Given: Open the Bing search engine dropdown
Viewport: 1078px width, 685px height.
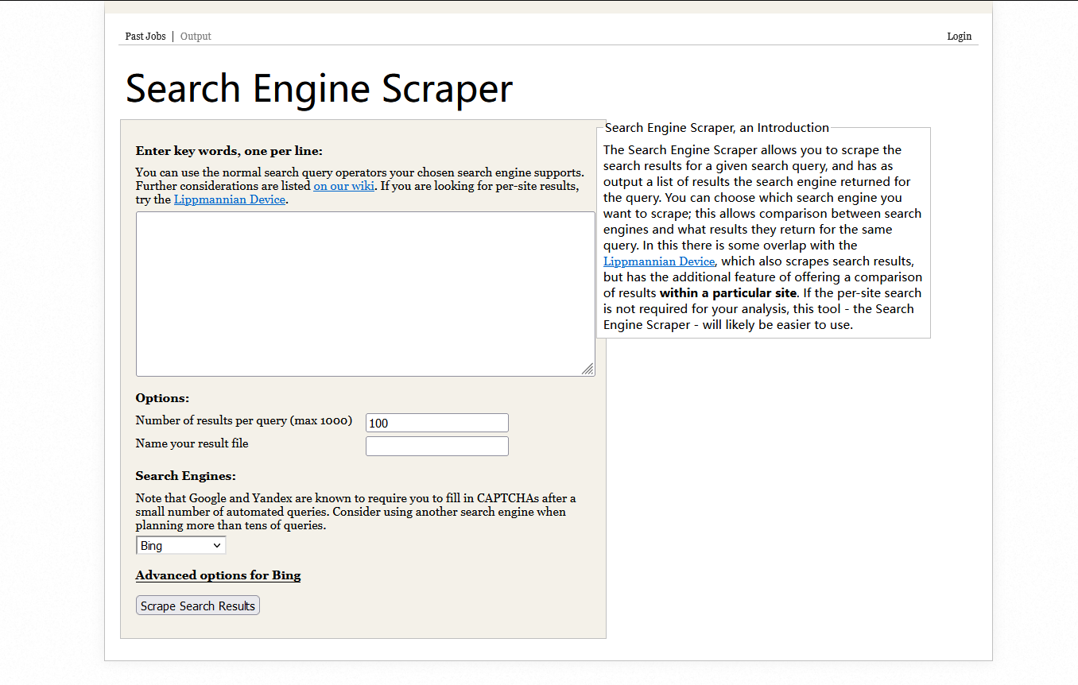Looking at the screenshot, I should [181, 545].
